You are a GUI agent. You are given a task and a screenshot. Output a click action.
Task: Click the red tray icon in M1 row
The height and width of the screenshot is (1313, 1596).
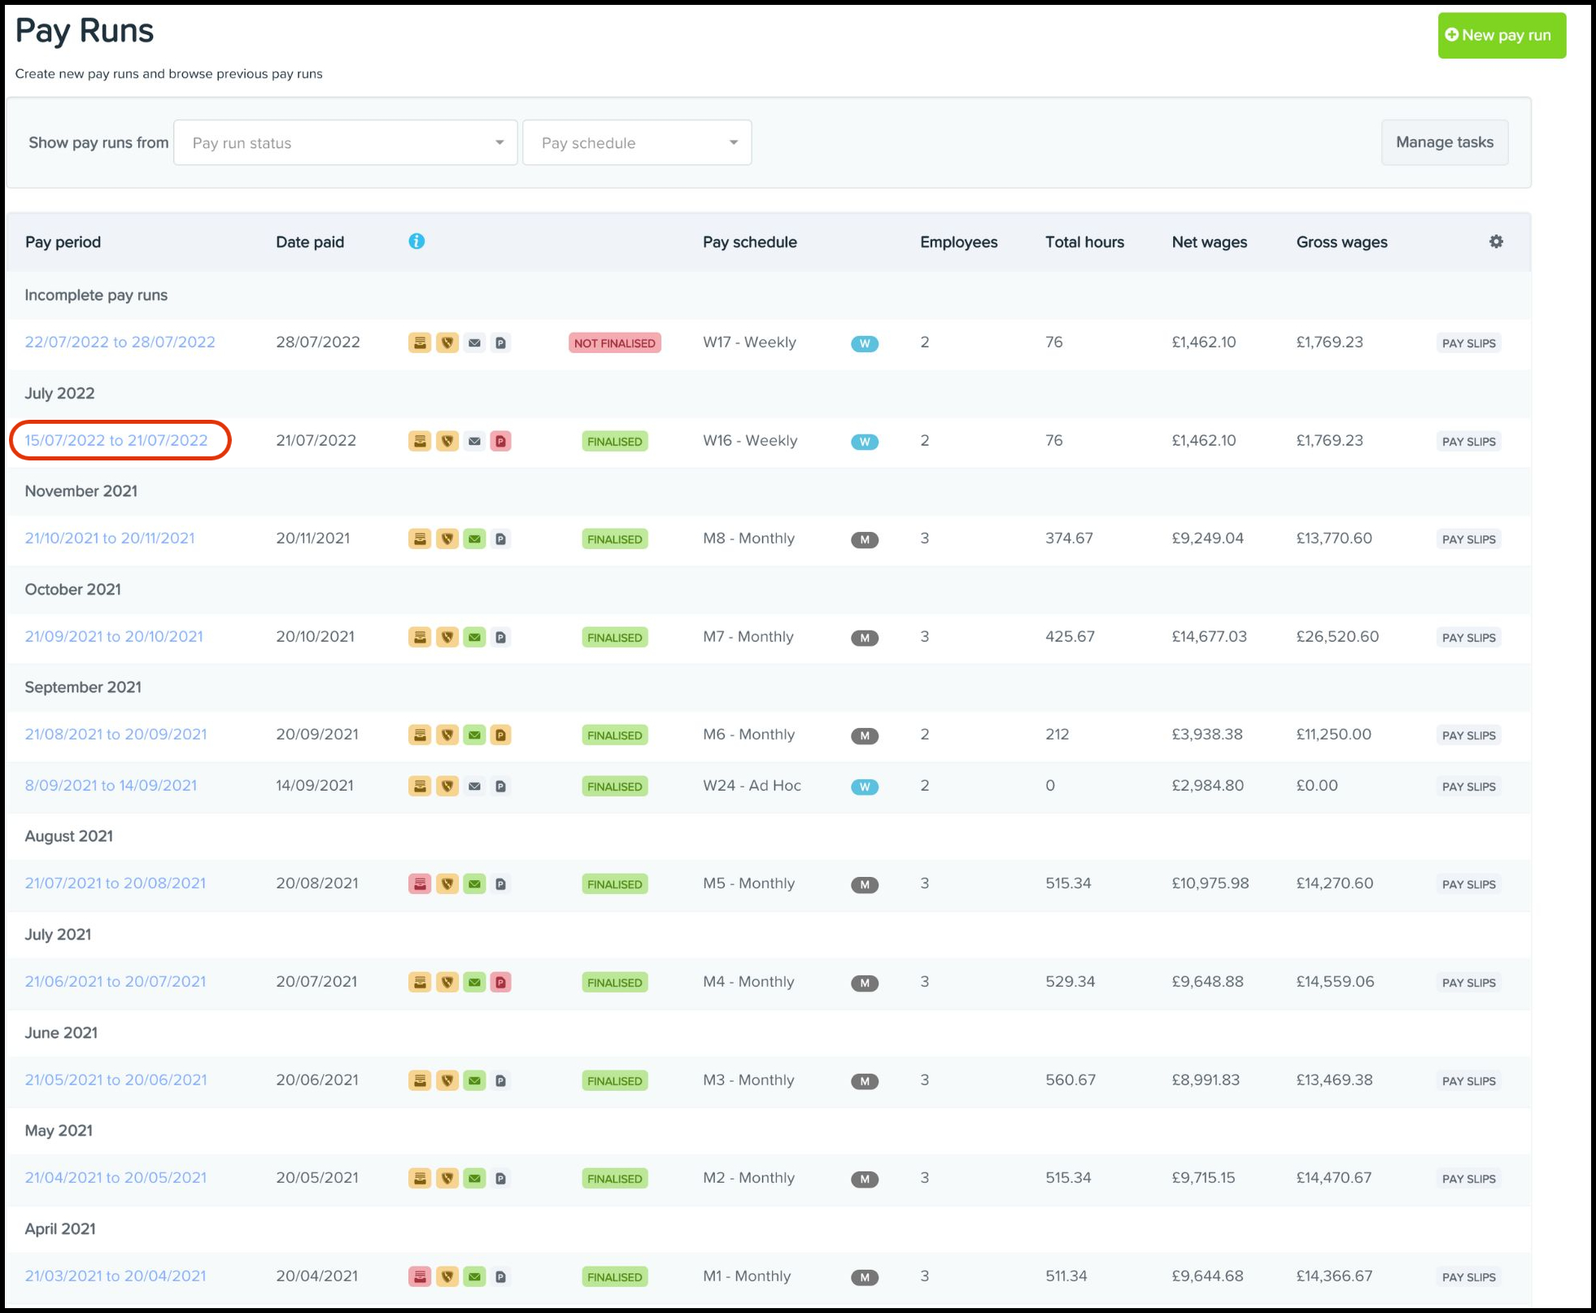point(420,1276)
